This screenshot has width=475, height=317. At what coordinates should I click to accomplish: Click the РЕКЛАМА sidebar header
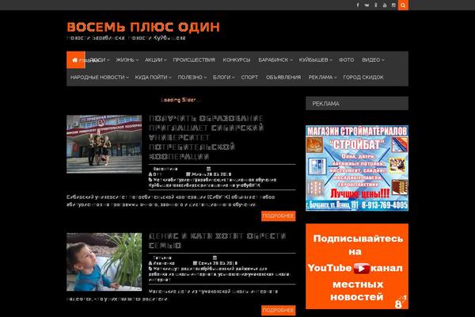point(357,104)
